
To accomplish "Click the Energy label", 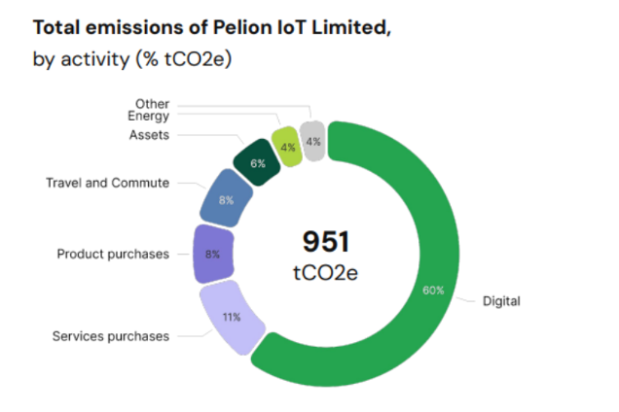I will pos(149,117).
